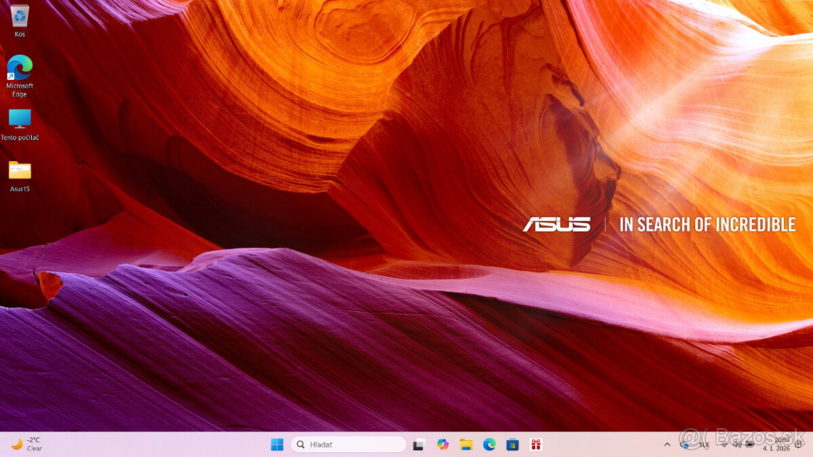Open Microsoft Edge from the taskbar
The width and height of the screenshot is (813, 457).
(x=489, y=444)
